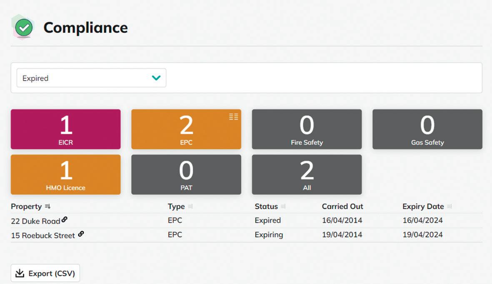This screenshot has width=492, height=284.
Task: Click the Compliance page heading
Action: [86, 27]
